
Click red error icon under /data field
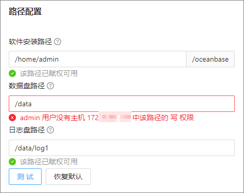(12, 118)
